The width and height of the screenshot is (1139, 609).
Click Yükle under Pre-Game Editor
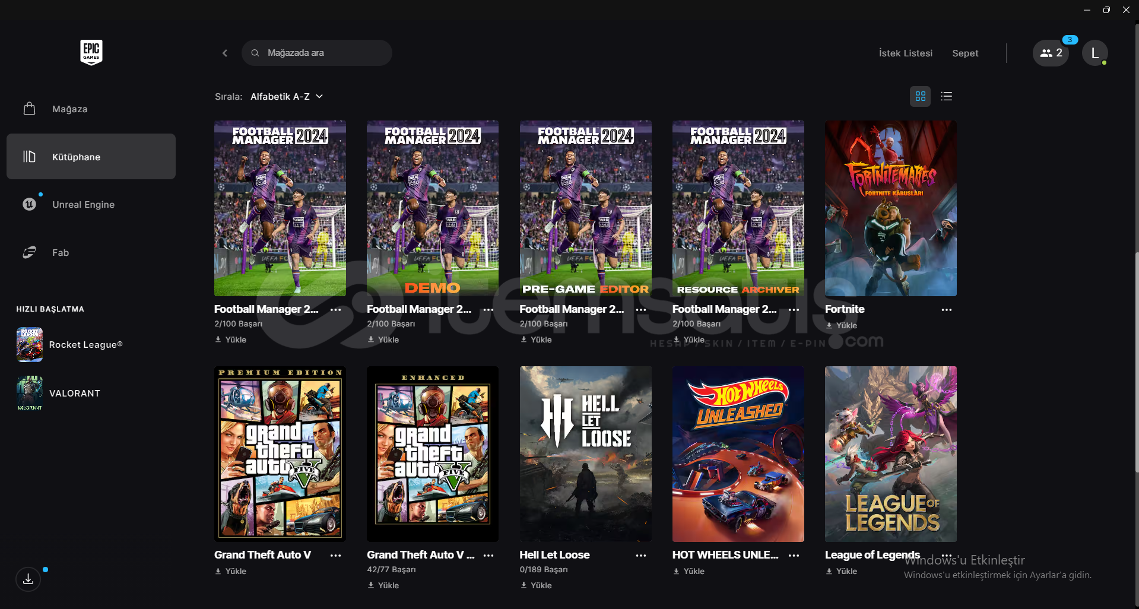click(x=536, y=340)
